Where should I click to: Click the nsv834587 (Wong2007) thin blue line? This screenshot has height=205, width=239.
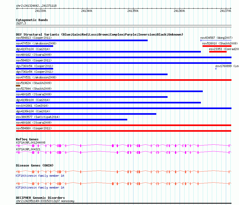[216, 40]
